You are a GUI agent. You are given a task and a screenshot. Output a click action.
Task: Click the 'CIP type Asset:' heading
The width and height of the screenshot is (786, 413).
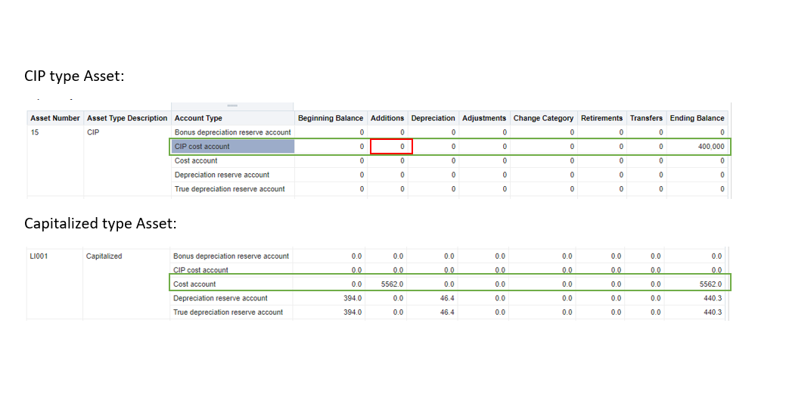[74, 76]
